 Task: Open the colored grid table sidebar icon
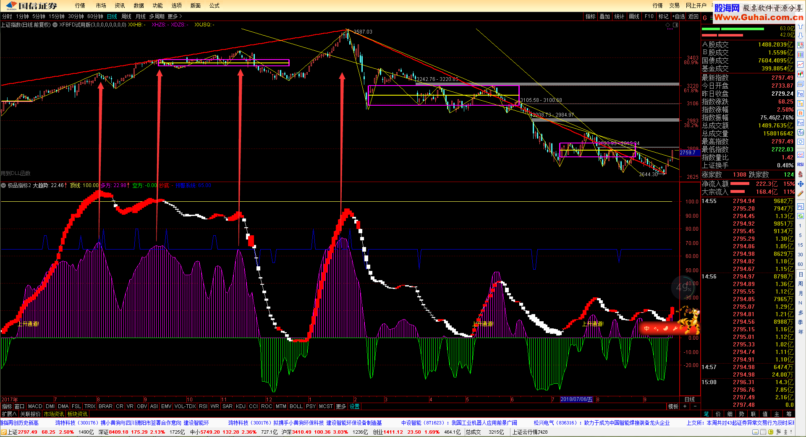(801, 55)
